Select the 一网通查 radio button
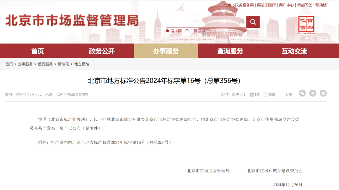 point(186,31)
